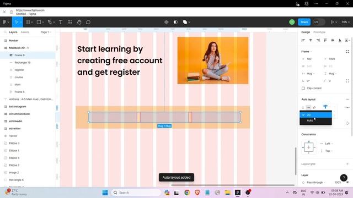Click the layer opacity 100% field

338,183
